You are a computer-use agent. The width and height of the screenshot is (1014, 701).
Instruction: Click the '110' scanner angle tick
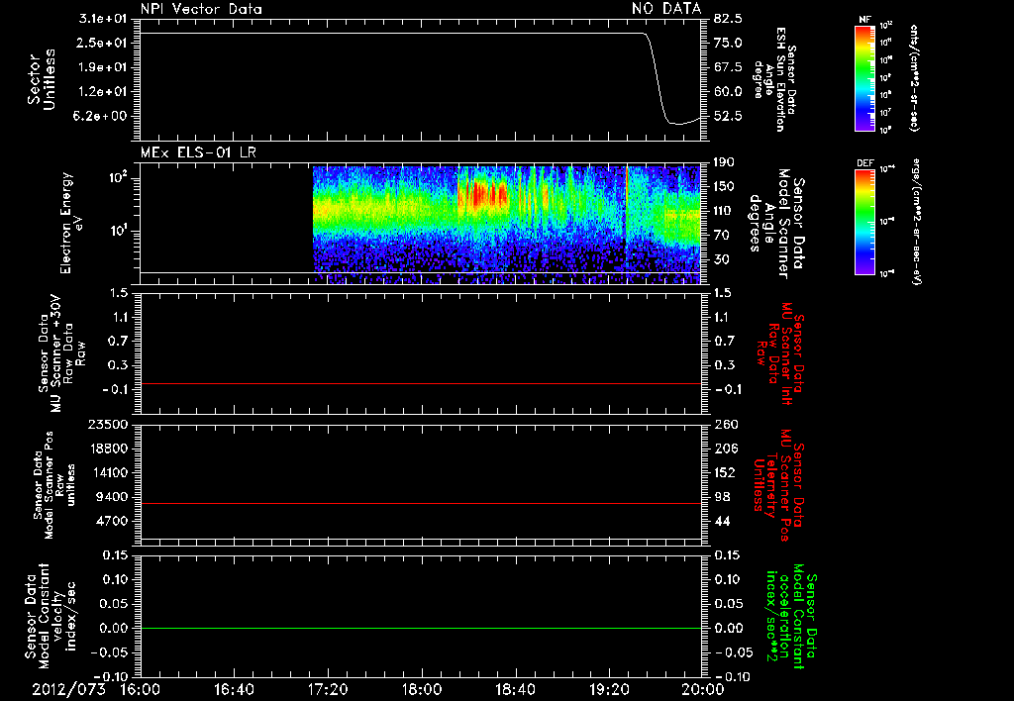tap(724, 211)
